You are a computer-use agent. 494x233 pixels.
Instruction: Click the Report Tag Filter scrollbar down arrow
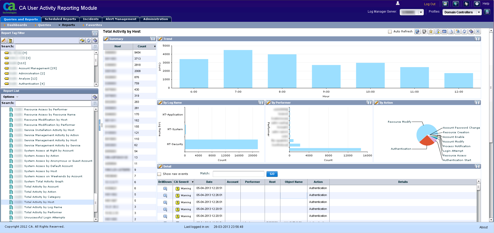coord(96,84)
